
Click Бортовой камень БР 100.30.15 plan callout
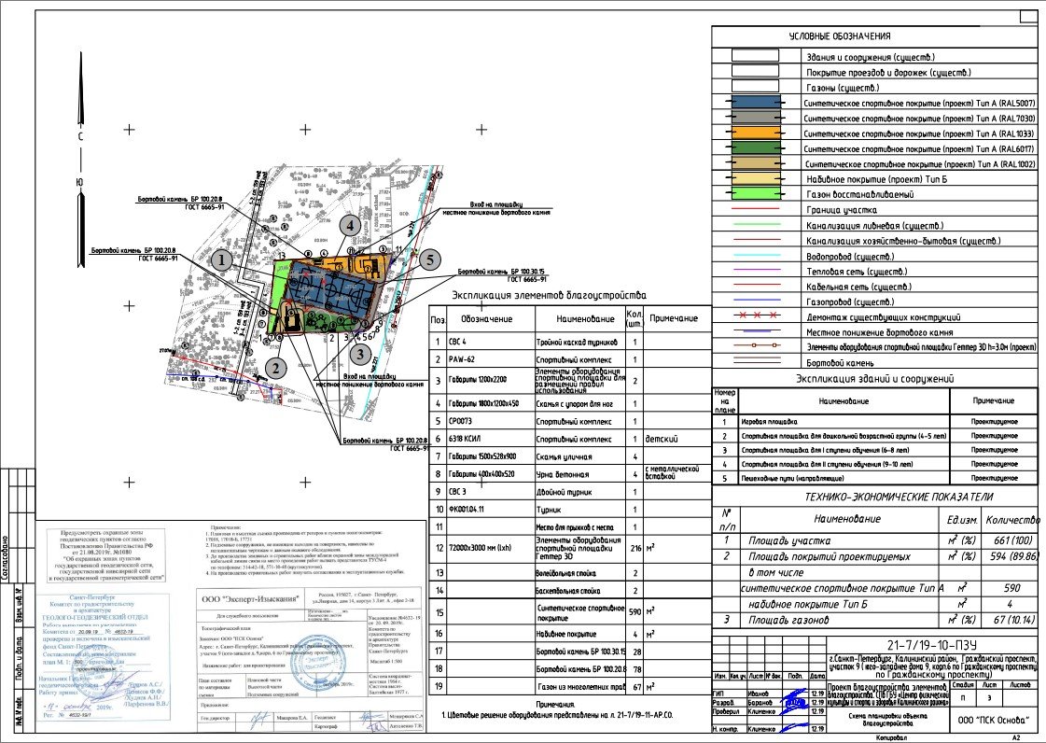(502, 275)
